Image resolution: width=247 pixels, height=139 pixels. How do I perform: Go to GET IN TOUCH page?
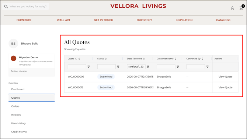104,20
